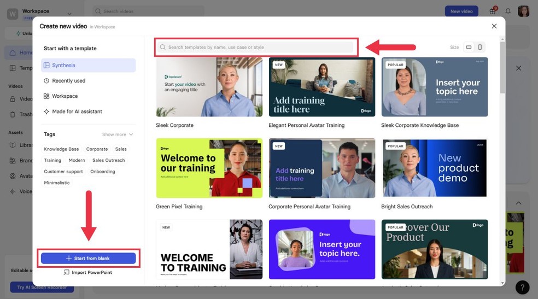
Task: Open gift icon in top bar
Action: 493,11
